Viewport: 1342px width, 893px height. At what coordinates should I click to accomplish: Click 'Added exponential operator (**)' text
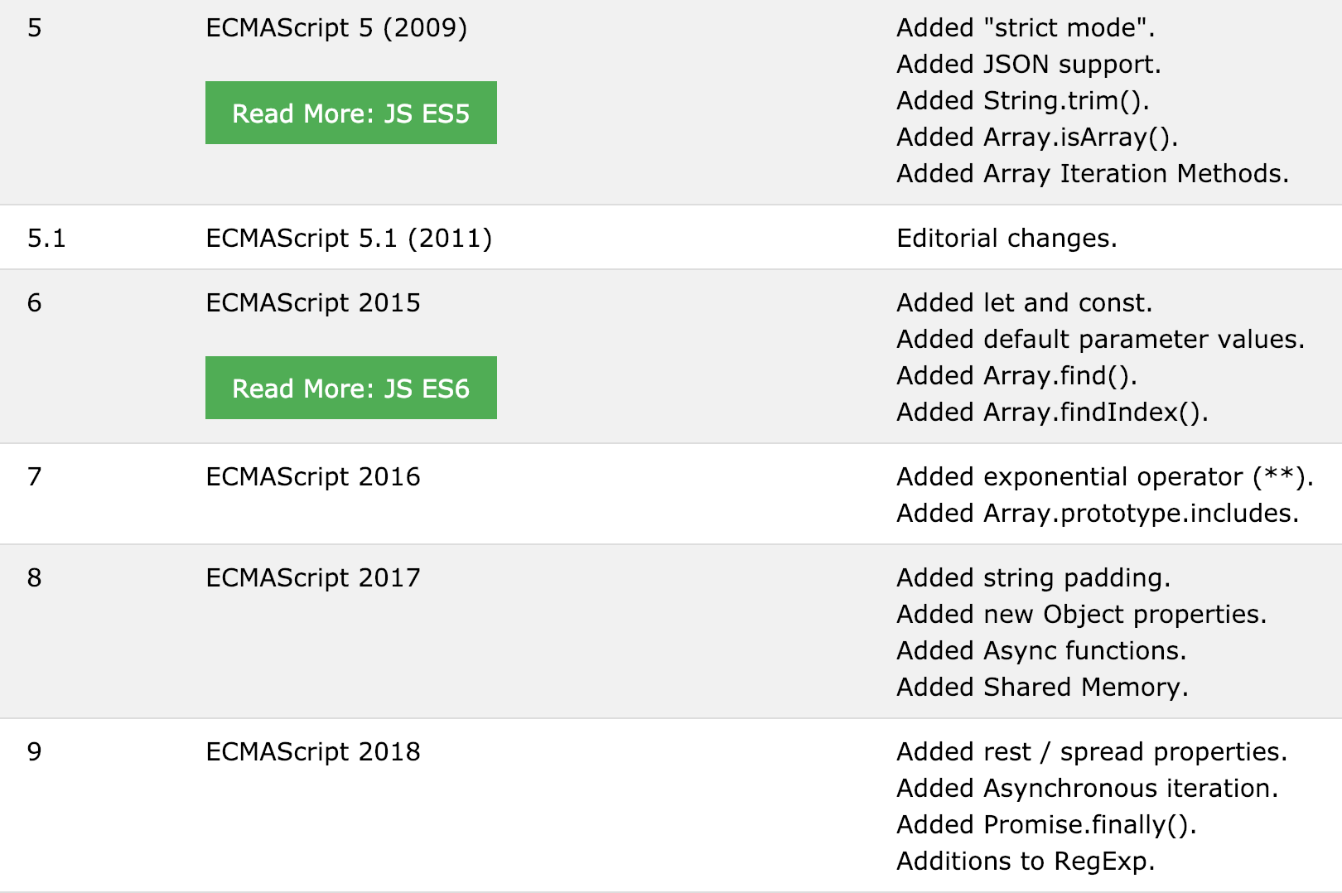(x=1104, y=477)
